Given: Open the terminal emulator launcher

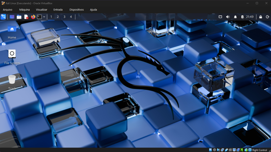Looking at the screenshot, I should click(x=39, y=17).
